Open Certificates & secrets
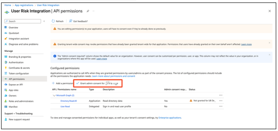The width and height of the screenshot is (278, 131). (19, 68)
